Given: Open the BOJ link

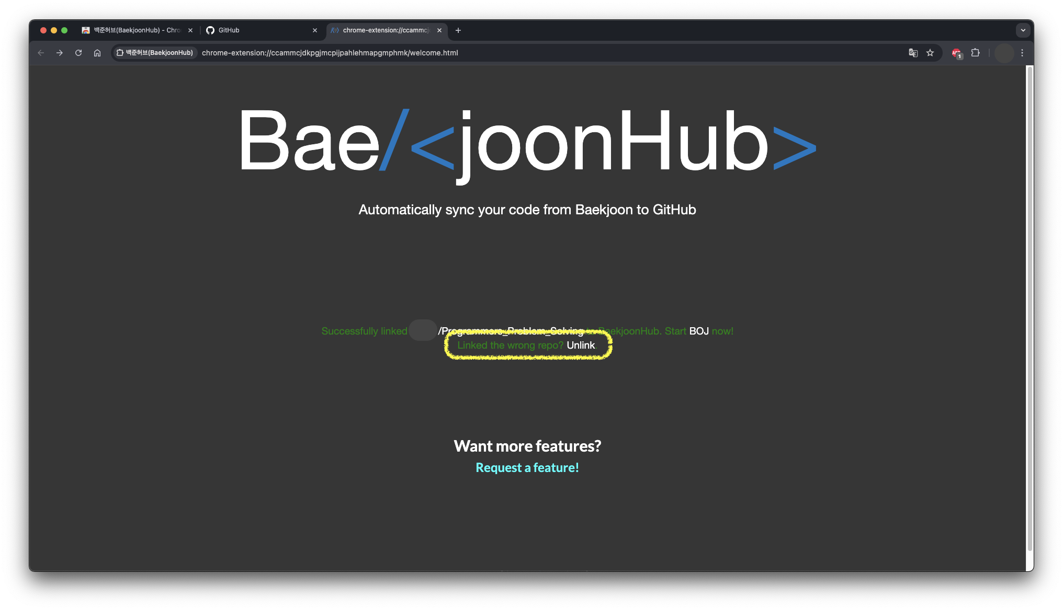Looking at the screenshot, I should [699, 331].
